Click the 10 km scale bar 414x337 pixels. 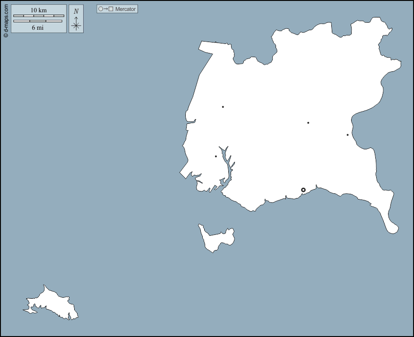pyautogui.click(x=38, y=16)
